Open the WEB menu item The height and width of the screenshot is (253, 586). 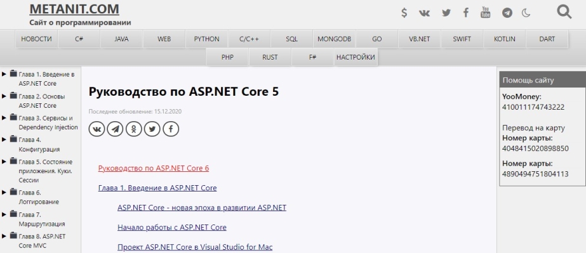point(164,39)
